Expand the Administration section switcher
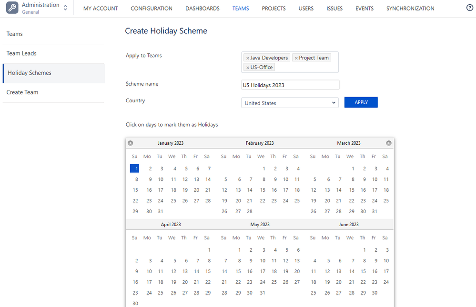The image size is (476, 307). pyautogui.click(x=65, y=8)
